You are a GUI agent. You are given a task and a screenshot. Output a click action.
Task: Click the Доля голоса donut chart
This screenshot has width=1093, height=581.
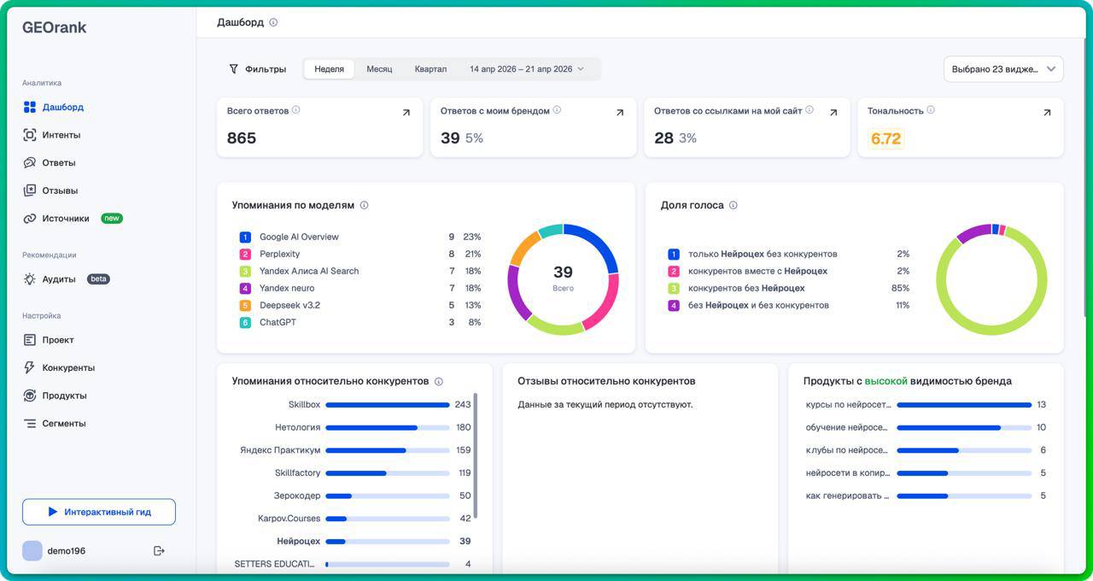[x=991, y=279]
